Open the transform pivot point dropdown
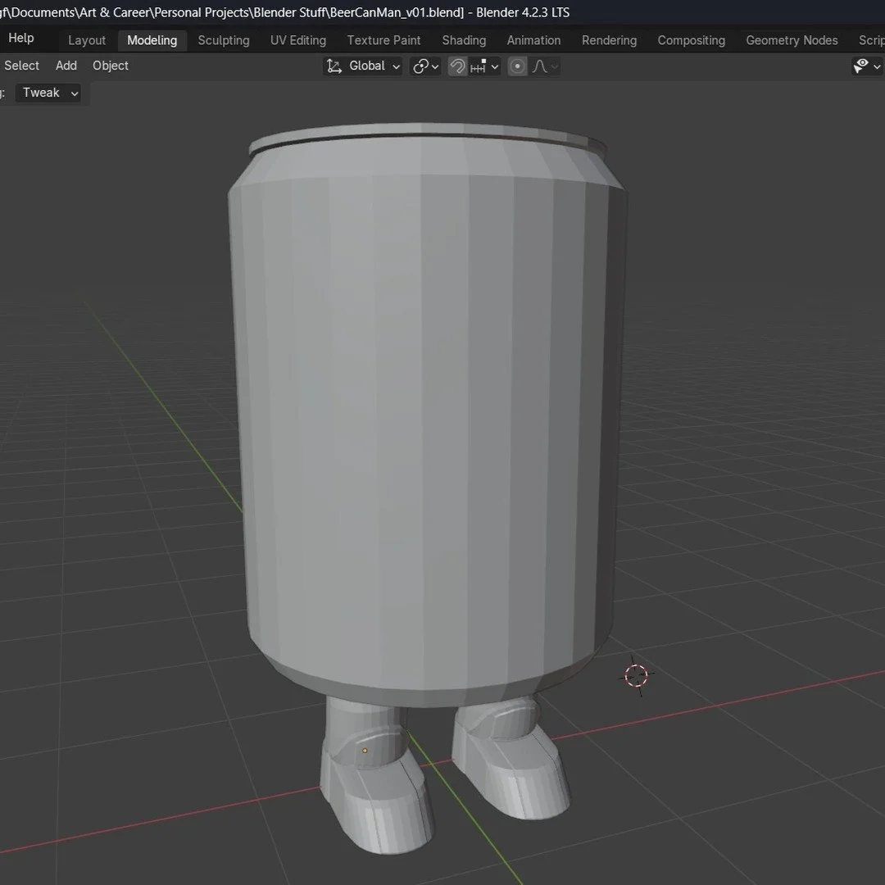This screenshot has height=885, width=885. (x=425, y=66)
